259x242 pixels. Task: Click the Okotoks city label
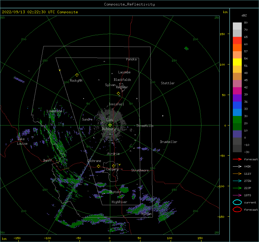115,192
